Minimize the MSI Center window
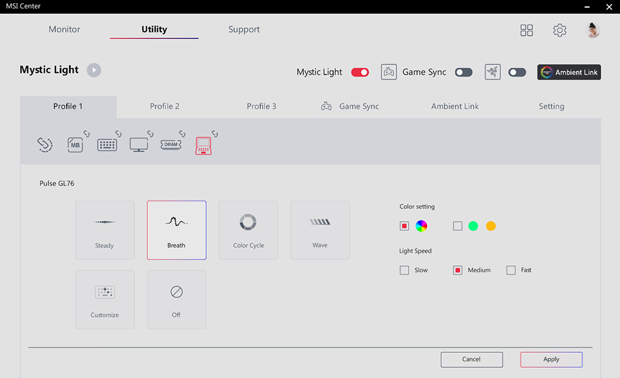 pyautogui.click(x=587, y=6)
